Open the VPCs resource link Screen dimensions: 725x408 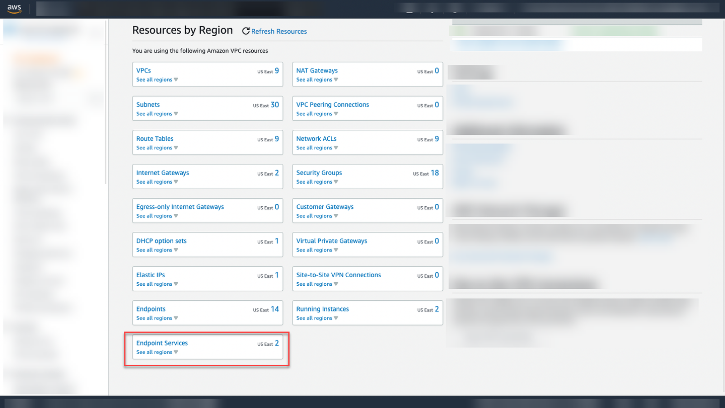click(x=143, y=70)
